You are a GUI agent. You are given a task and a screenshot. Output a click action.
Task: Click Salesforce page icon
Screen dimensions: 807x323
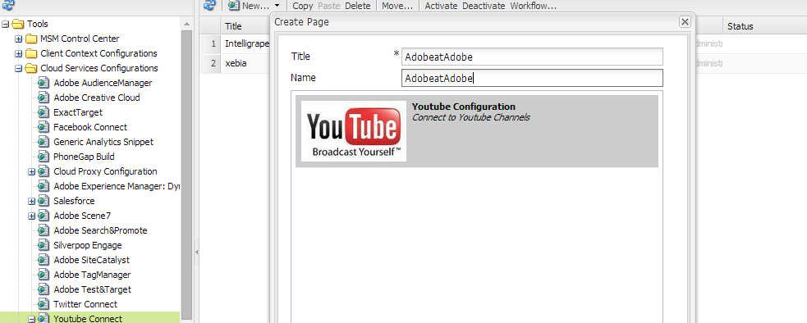tap(44, 201)
